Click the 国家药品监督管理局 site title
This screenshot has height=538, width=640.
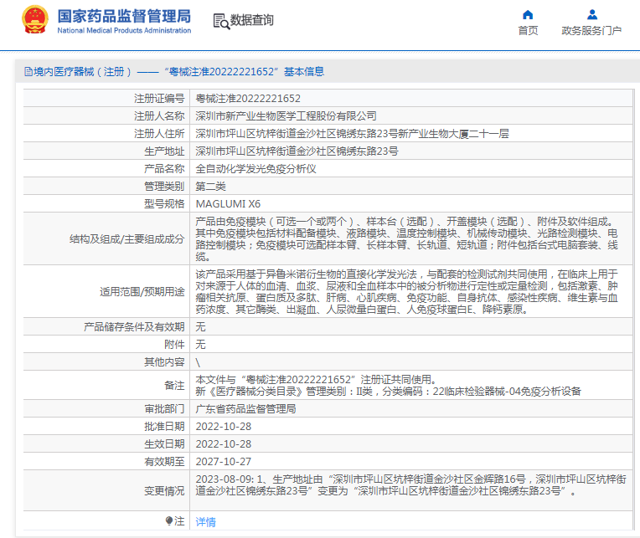pos(124,15)
